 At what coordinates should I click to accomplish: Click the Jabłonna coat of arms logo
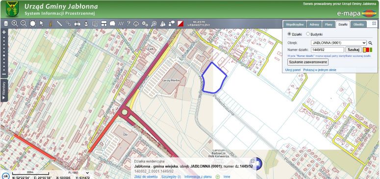(x=12, y=9)
